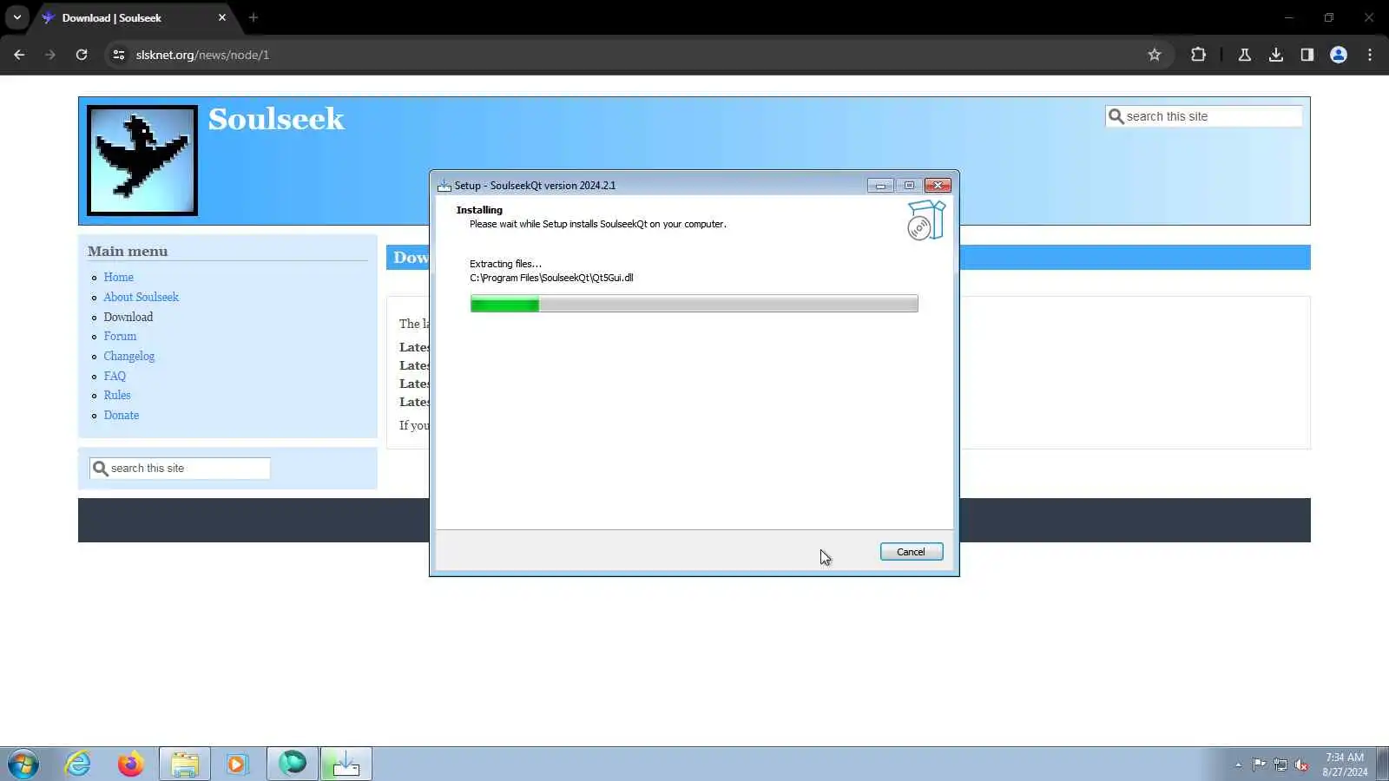Open the Home link in Main menu
Image resolution: width=1389 pixels, height=781 pixels.
pyautogui.click(x=119, y=278)
